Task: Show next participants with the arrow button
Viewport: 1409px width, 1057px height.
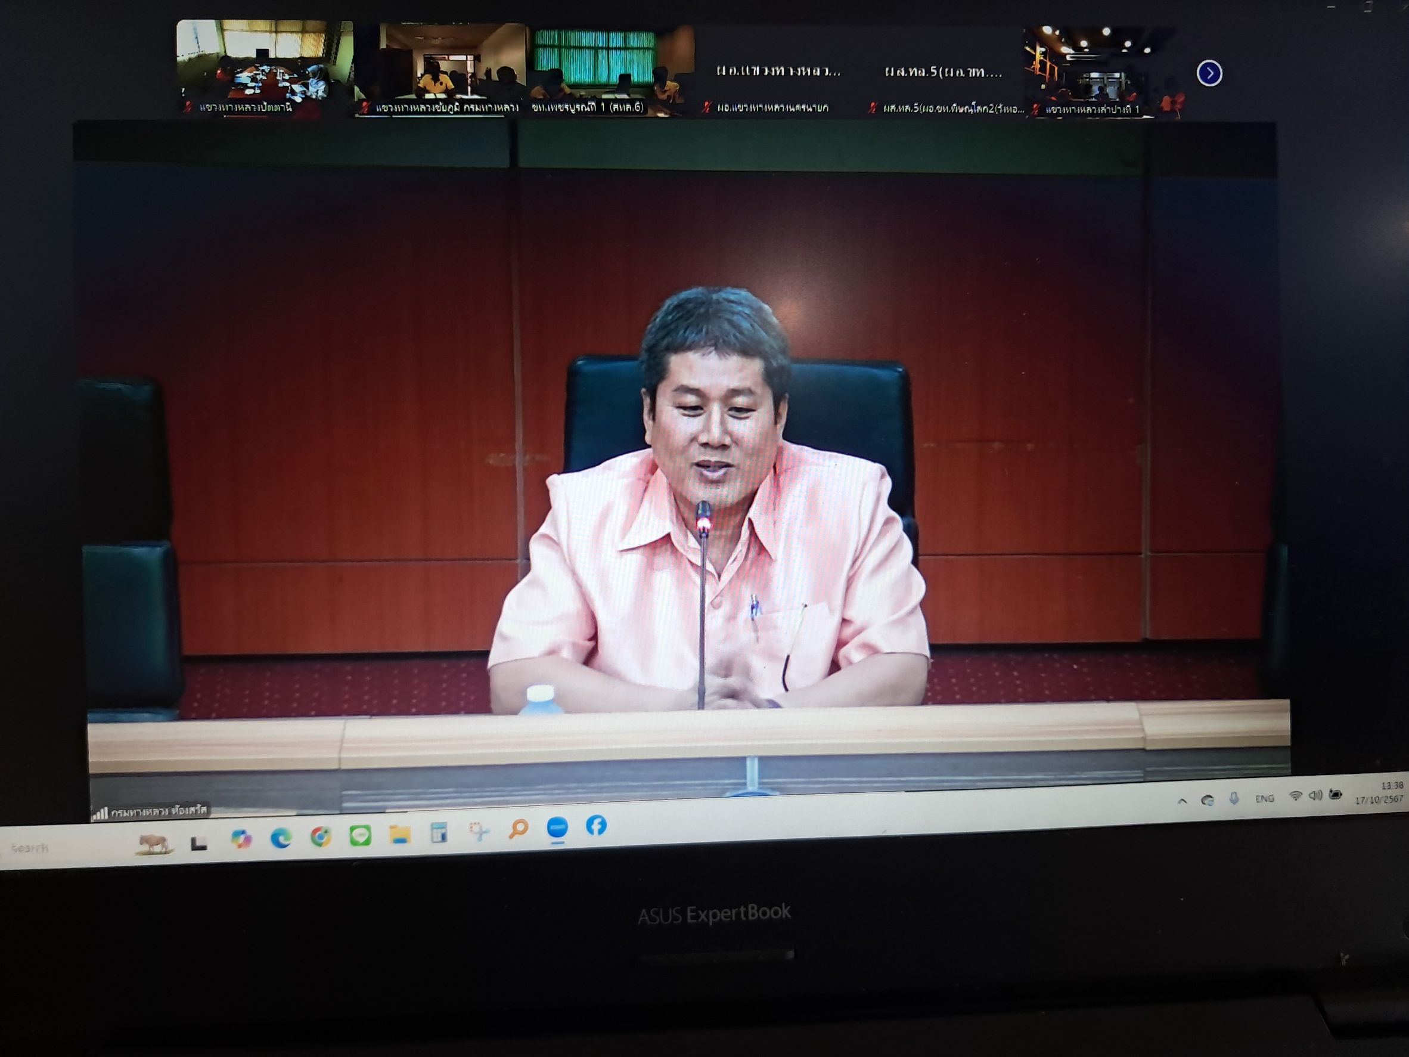Action: point(1209,73)
